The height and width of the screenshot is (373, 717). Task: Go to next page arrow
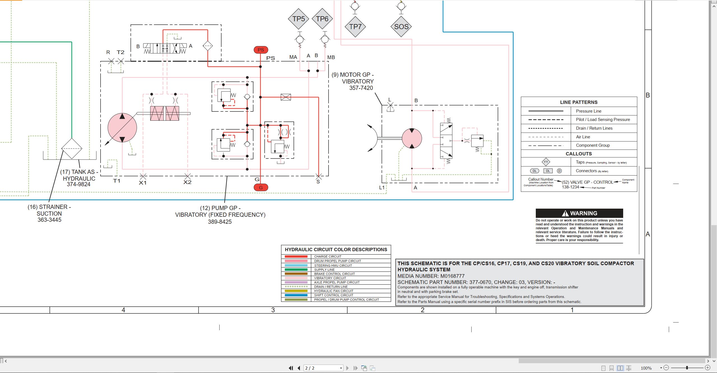click(x=348, y=368)
